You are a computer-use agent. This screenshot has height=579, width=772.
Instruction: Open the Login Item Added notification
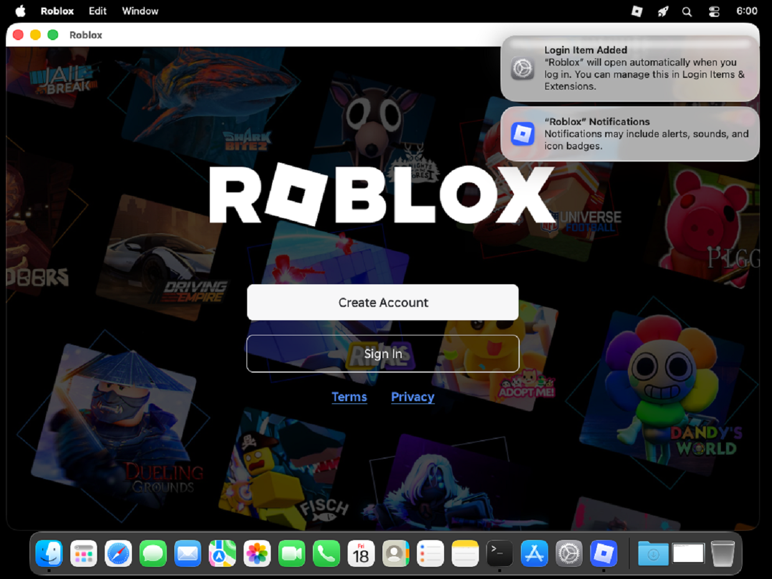(x=630, y=69)
